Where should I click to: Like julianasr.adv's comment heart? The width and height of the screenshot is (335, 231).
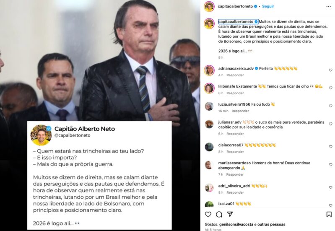pos(330,124)
